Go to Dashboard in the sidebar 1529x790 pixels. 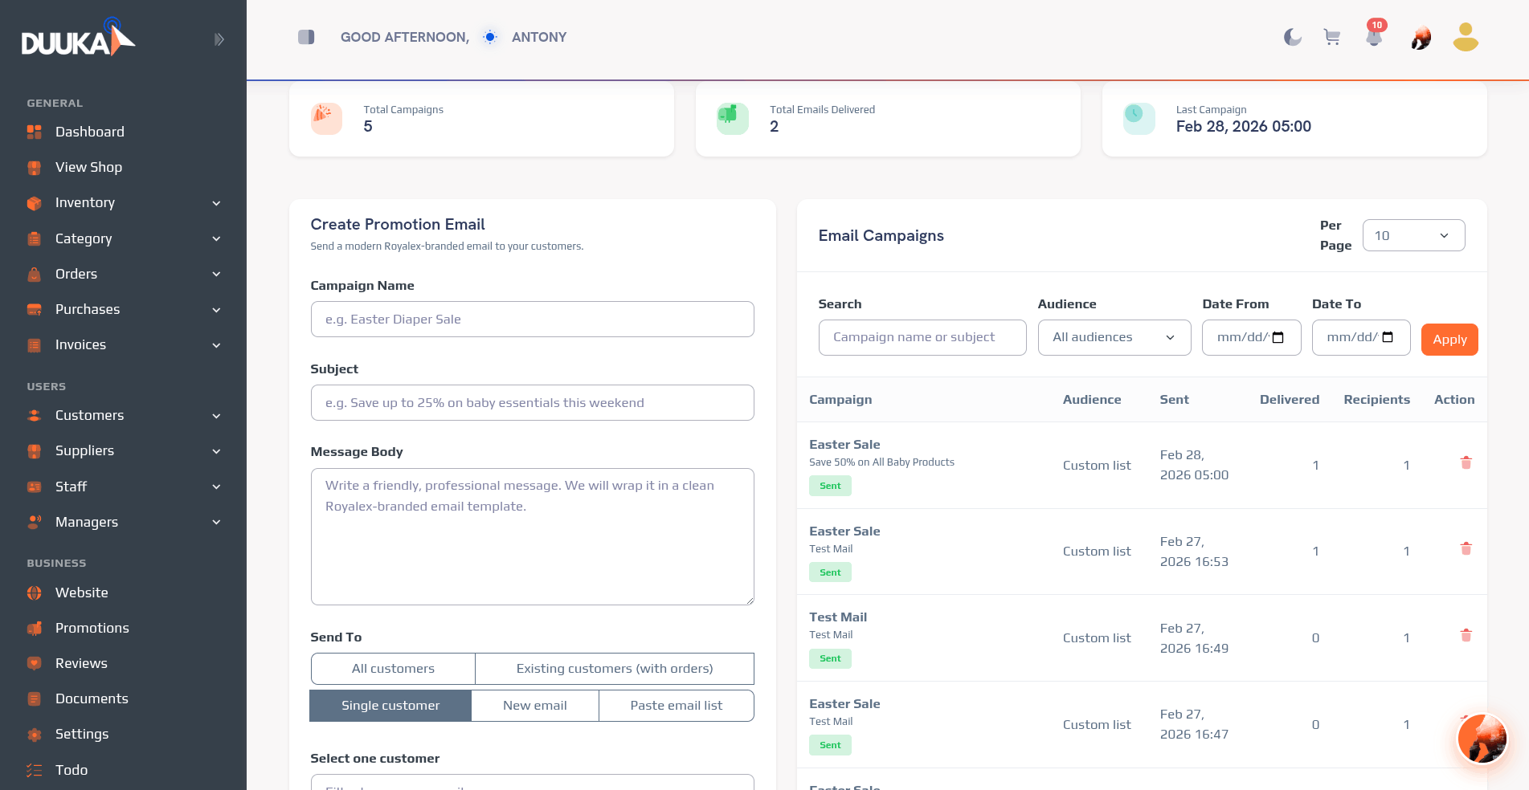pos(89,132)
